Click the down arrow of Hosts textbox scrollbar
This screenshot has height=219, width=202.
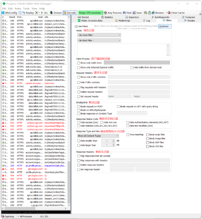[168, 55]
